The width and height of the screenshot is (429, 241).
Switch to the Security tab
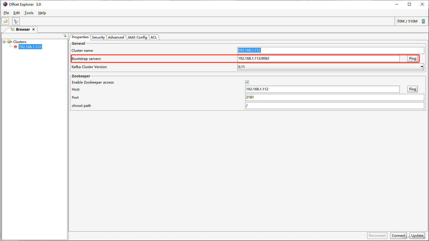[x=98, y=37]
